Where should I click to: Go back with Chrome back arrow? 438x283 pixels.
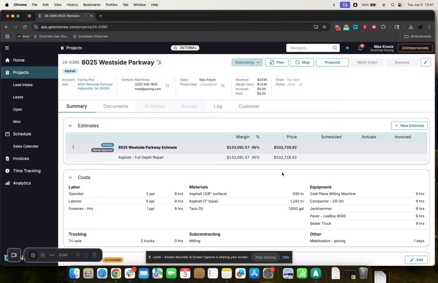pyautogui.click(x=6, y=27)
